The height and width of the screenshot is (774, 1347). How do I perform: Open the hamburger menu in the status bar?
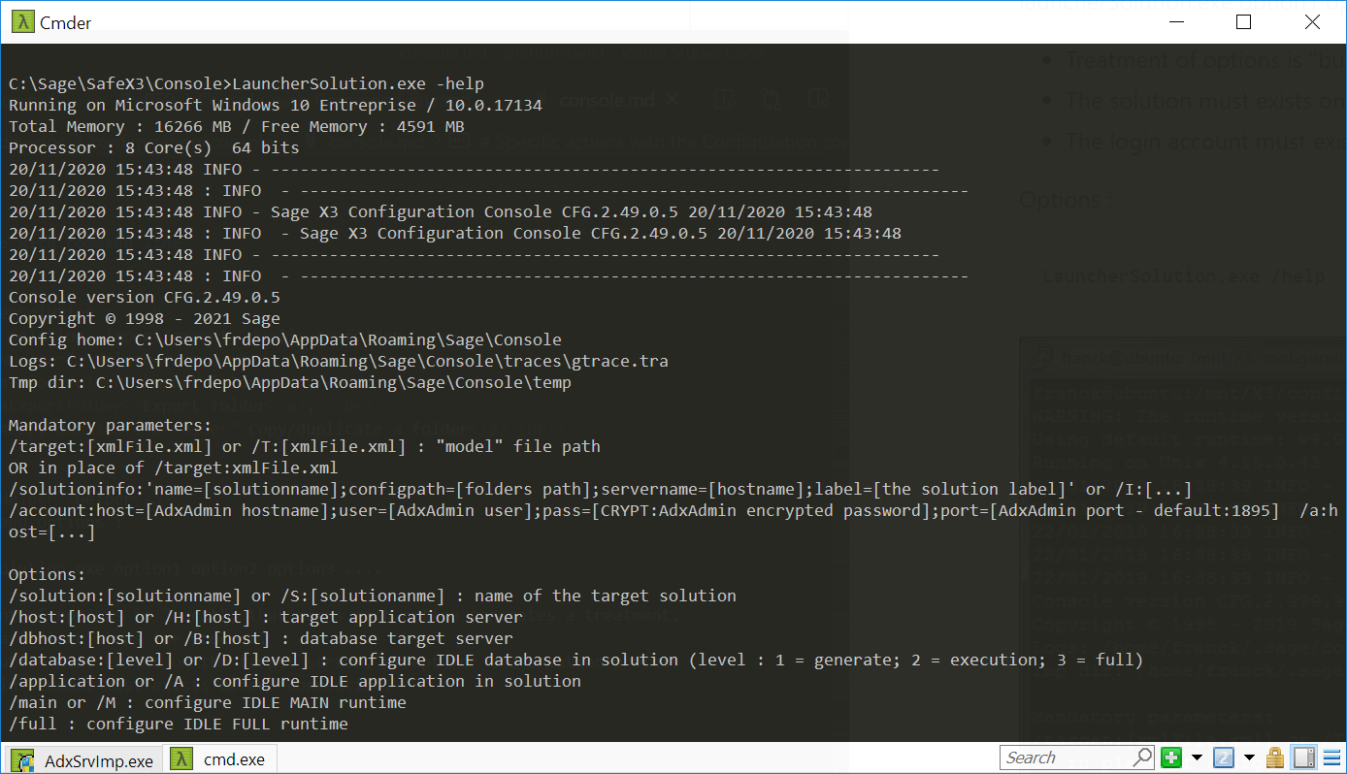coord(1330,758)
